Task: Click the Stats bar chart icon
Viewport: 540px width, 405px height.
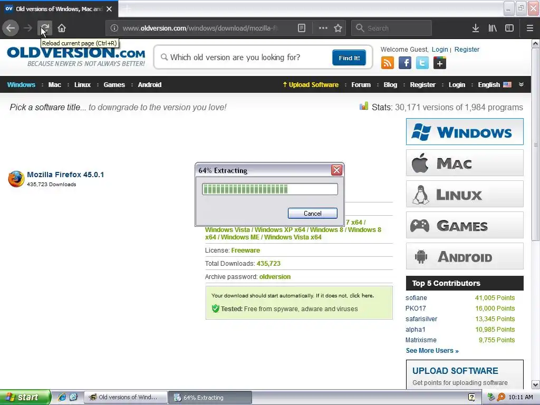Action: coord(364,106)
